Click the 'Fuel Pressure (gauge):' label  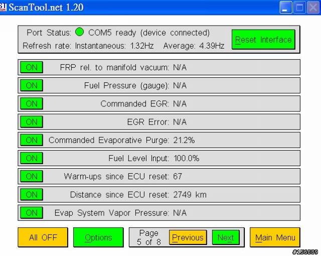click(126, 86)
